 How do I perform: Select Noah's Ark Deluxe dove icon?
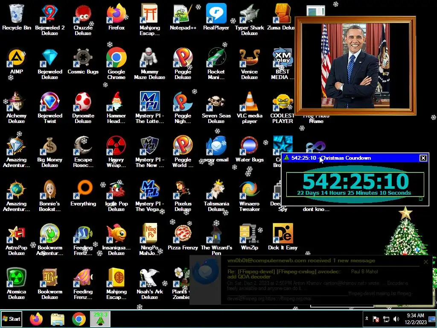pos(150,284)
